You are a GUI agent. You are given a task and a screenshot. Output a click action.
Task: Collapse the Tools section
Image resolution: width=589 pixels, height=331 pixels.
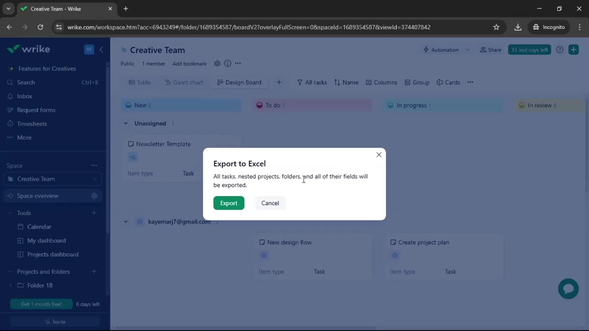(x=10, y=213)
